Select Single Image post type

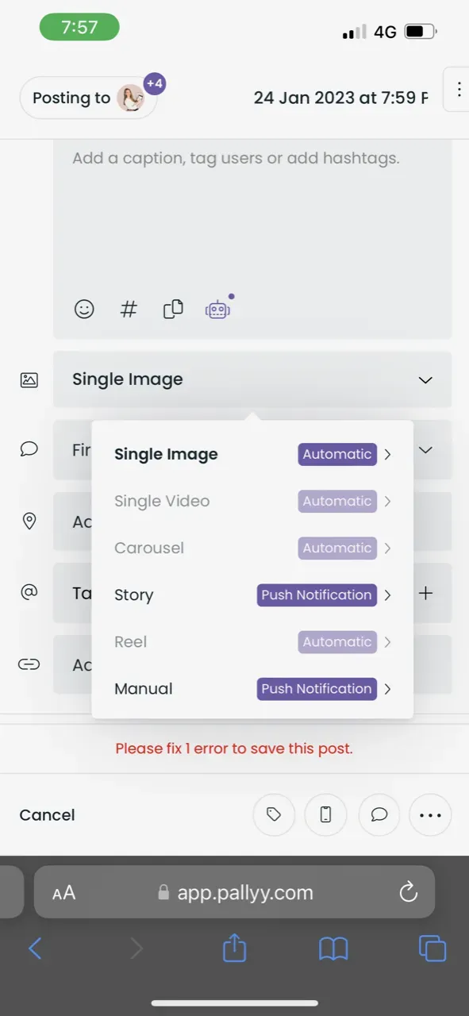pos(166,455)
